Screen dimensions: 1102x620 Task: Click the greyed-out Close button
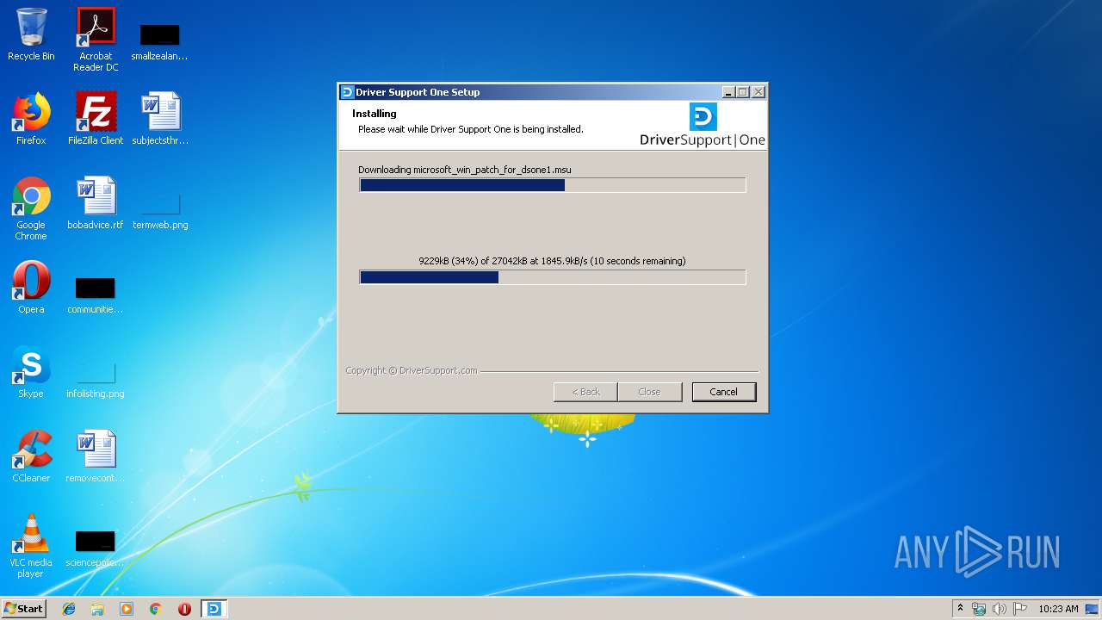click(649, 392)
